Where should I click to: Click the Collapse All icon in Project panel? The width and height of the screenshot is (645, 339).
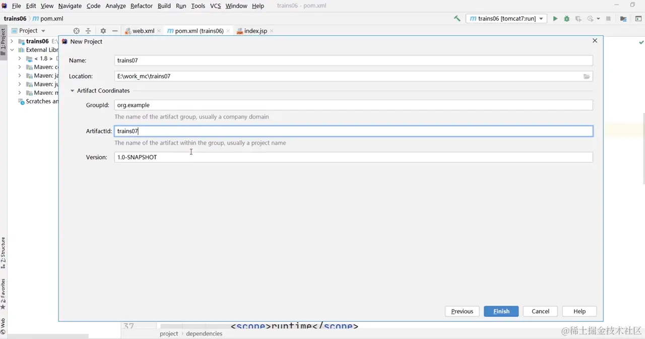coord(88,31)
